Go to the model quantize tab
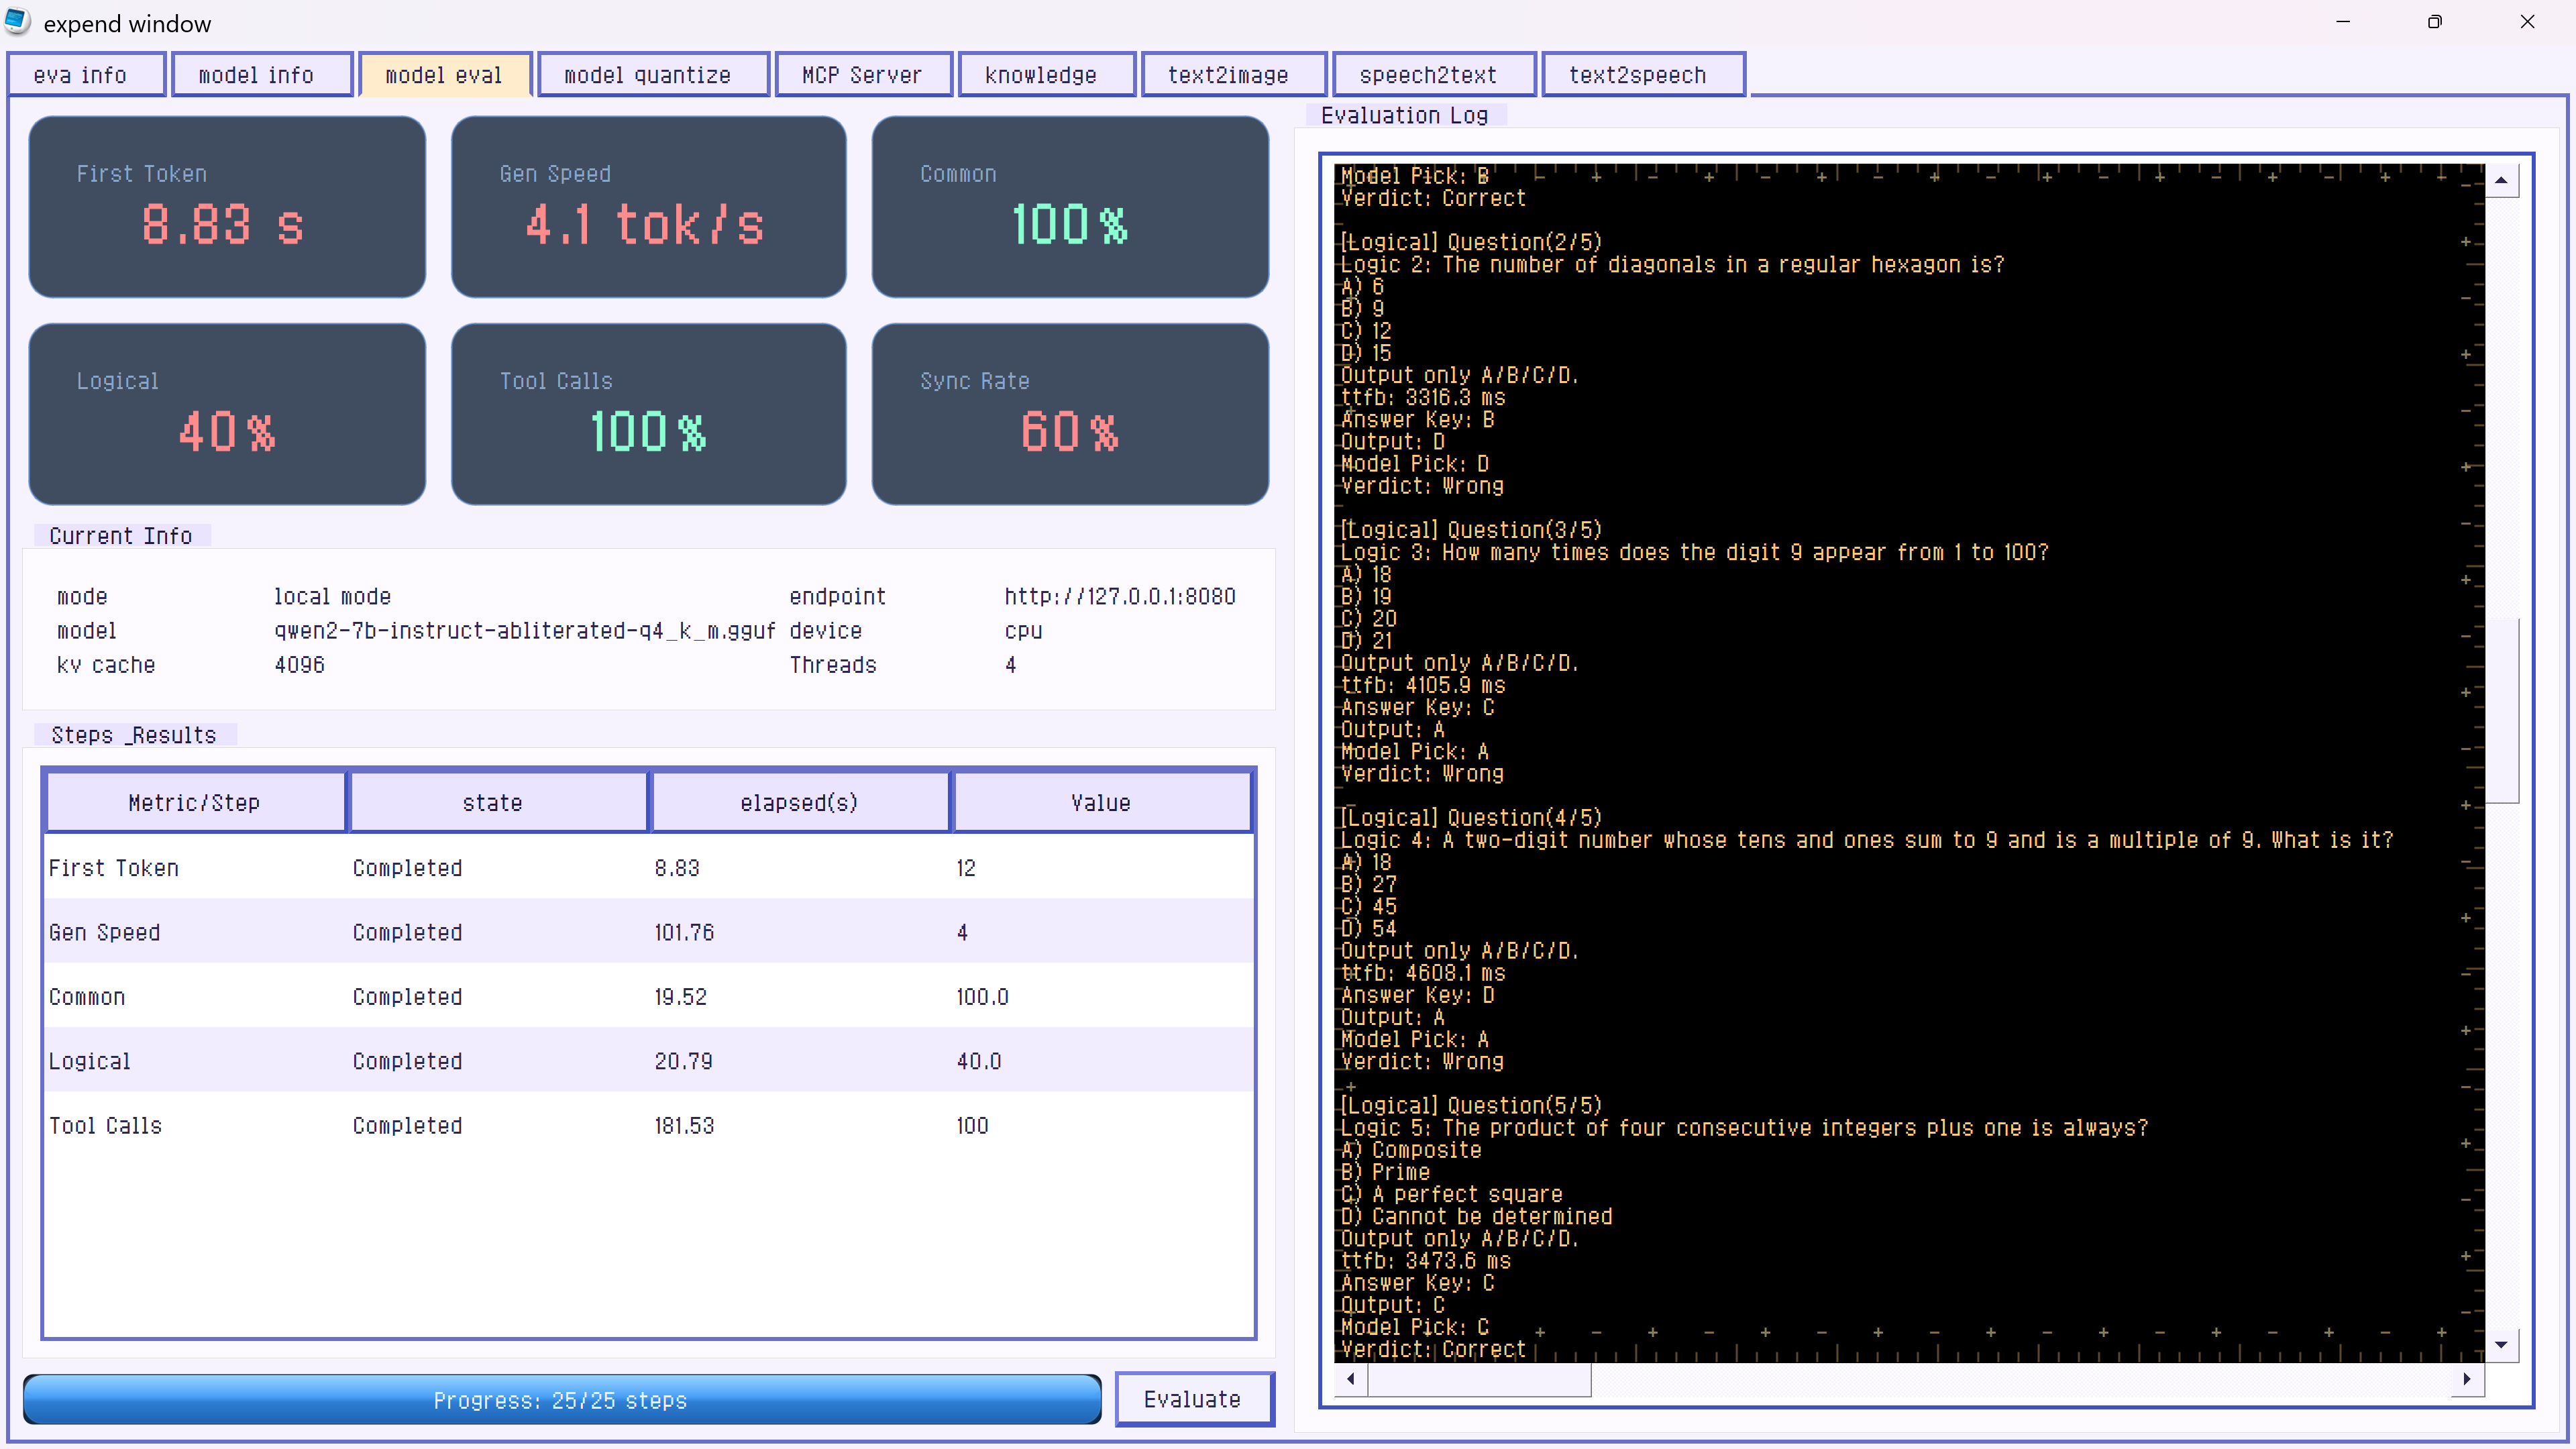 pyautogui.click(x=652, y=75)
